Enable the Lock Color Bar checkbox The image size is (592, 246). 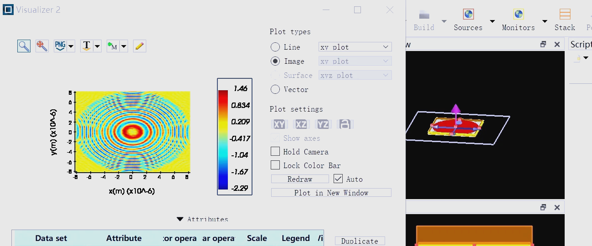click(x=275, y=165)
